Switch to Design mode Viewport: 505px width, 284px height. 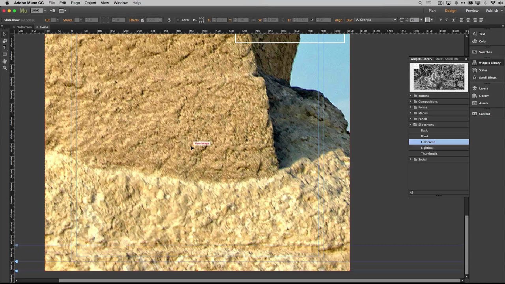coord(451,11)
